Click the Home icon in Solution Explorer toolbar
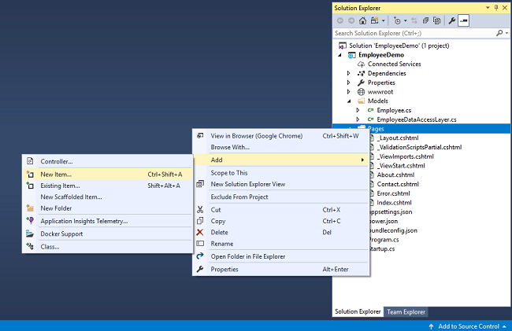Viewport: 512px width, 331px height. pyautogui.click(x=362, y=21)
